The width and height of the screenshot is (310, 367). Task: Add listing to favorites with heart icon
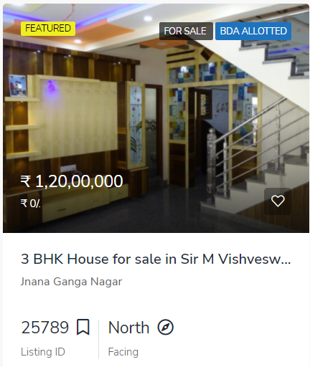click(x=278, y=201)
